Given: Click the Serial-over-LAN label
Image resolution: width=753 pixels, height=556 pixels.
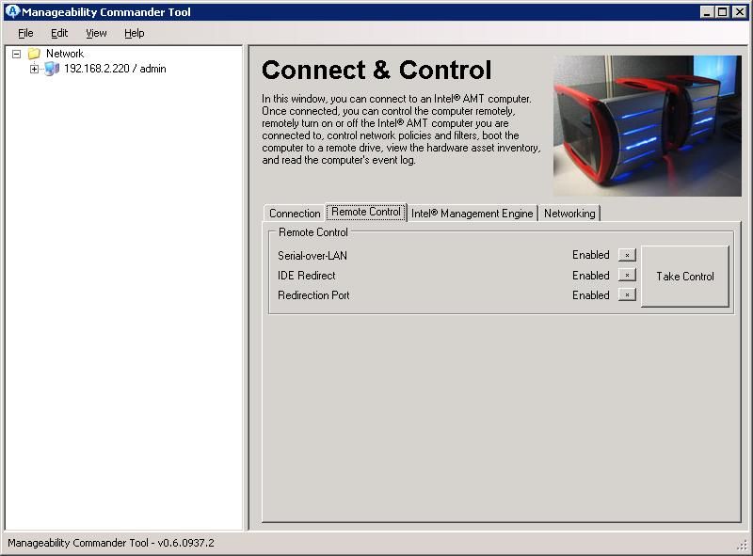Looking at the screenshot, I should coord(312,256).
